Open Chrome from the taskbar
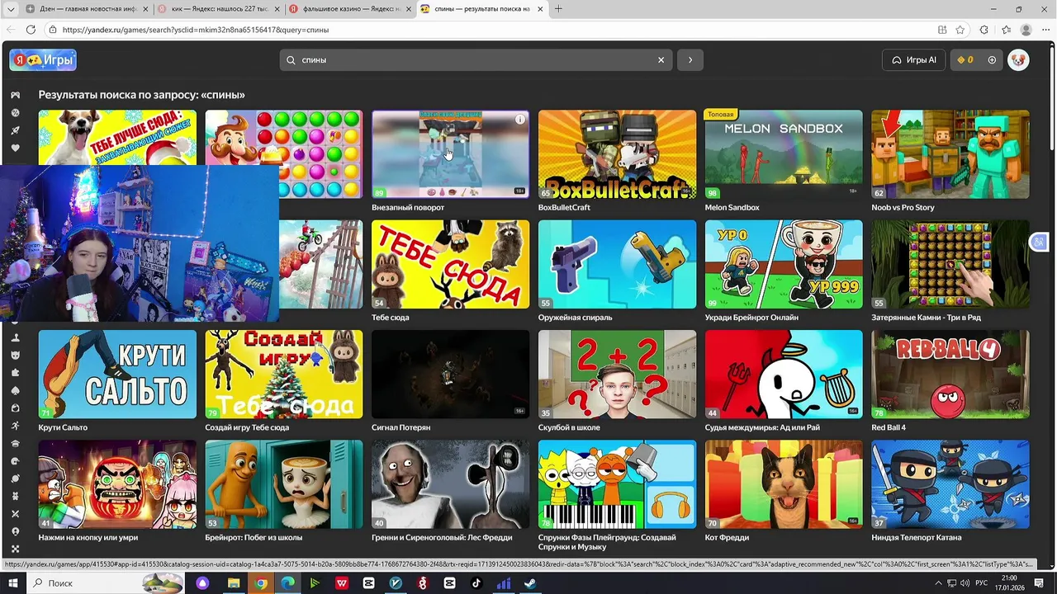 pos(261,583)
